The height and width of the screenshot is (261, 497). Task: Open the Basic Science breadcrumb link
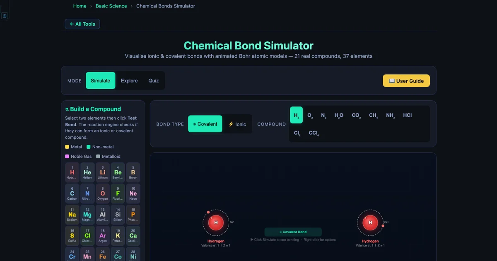click(111, 6)
